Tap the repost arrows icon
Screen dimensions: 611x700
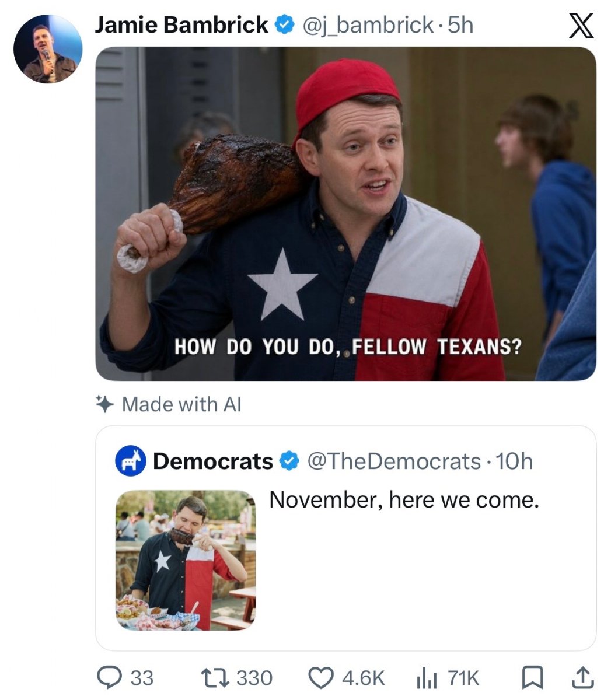tap(214, 677)
